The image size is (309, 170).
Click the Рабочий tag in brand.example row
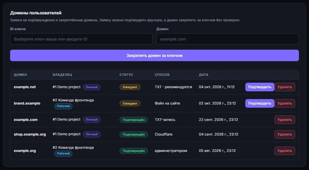(63, 106)
